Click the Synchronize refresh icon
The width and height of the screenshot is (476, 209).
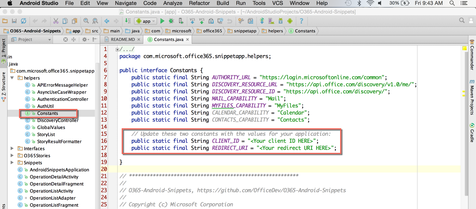(23, 21)
